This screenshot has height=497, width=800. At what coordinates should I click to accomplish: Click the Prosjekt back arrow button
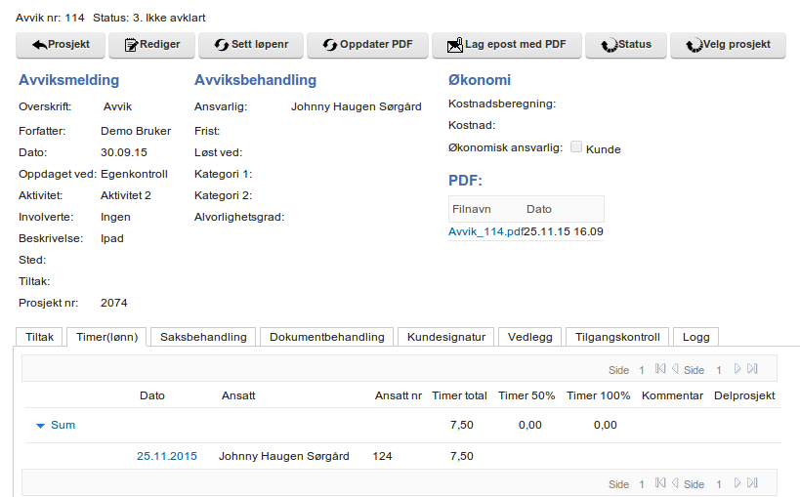tap(62, 45)
